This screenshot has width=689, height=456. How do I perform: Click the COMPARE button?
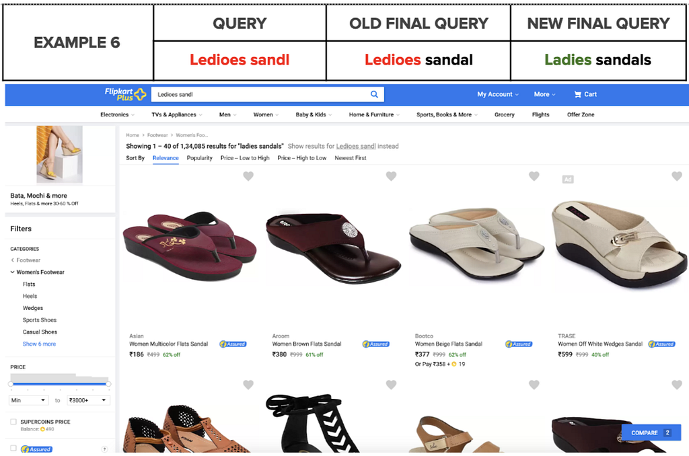click(651, 432)
